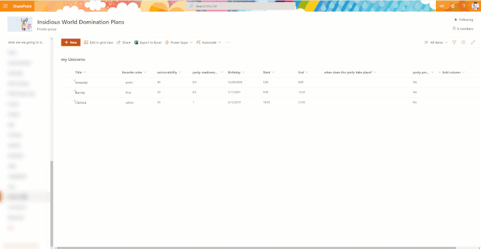Open the Start column menu
This screenshot has width=481, height=249.
click(x=269, y=72)
